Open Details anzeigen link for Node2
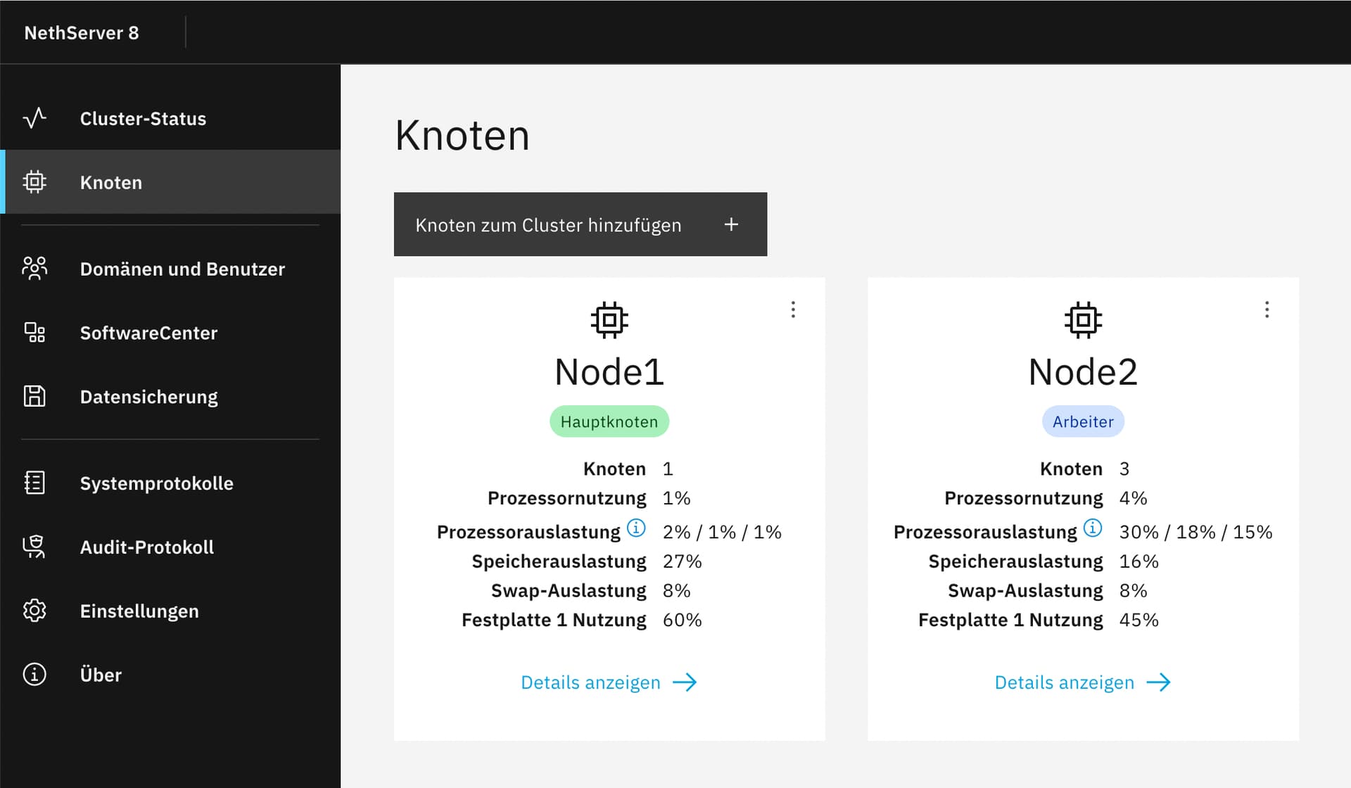1351x788 pixels. [1082, 682]
